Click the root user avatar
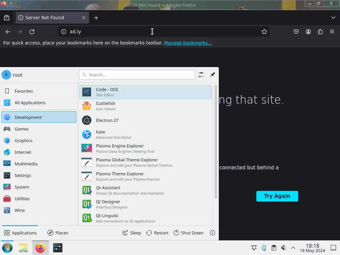Screen dimensions: 340x255 (x=6, y=75)
